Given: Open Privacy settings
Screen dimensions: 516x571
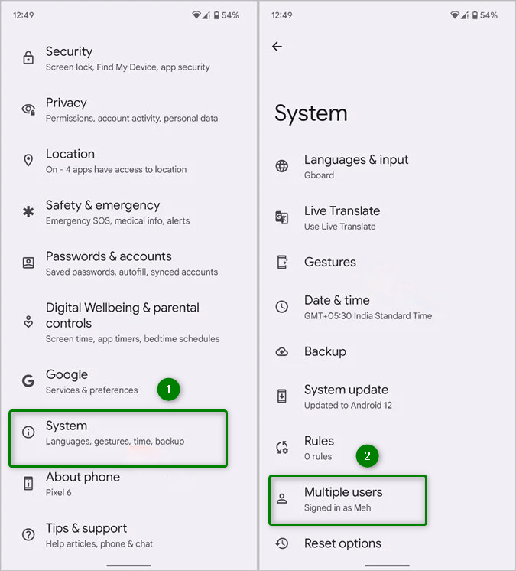Looking at the screenshot, I should (x=129, y=109).
